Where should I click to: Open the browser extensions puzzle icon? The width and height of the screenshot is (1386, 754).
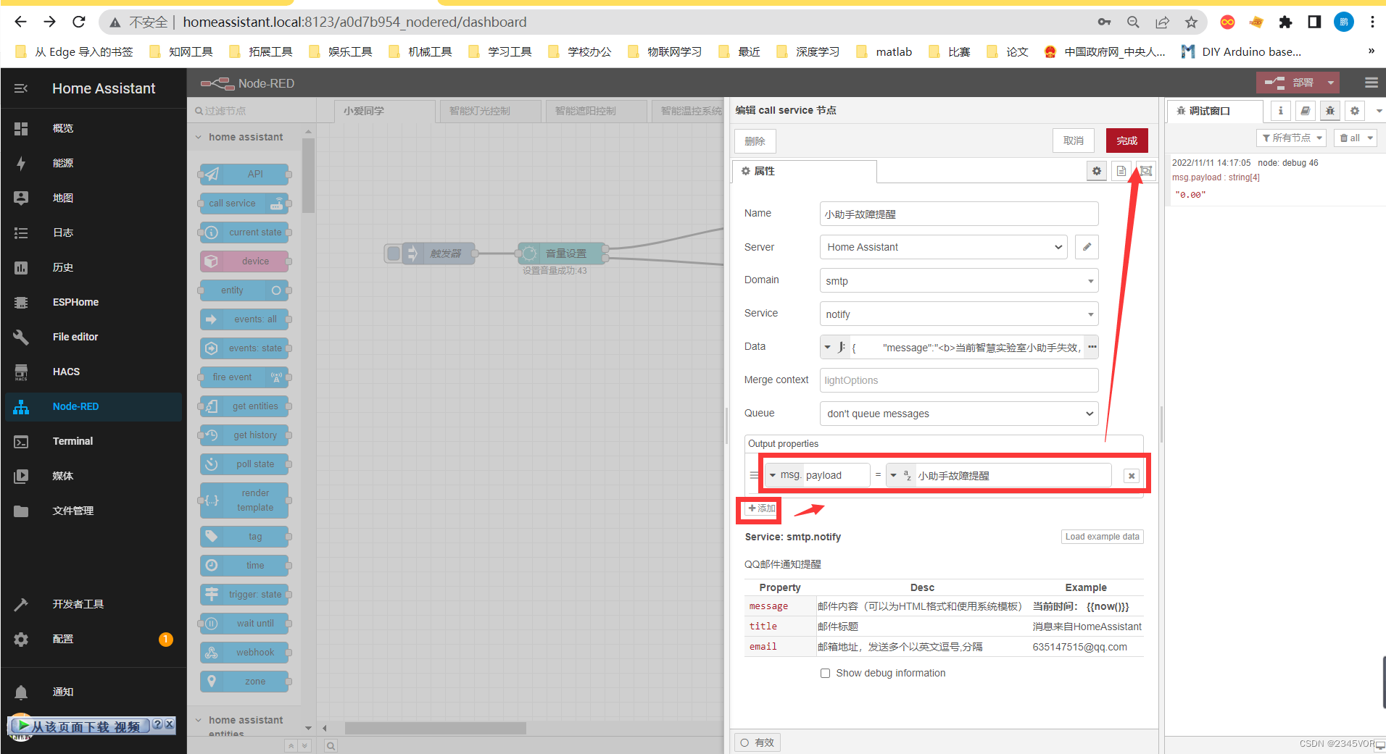[1285, 22]
